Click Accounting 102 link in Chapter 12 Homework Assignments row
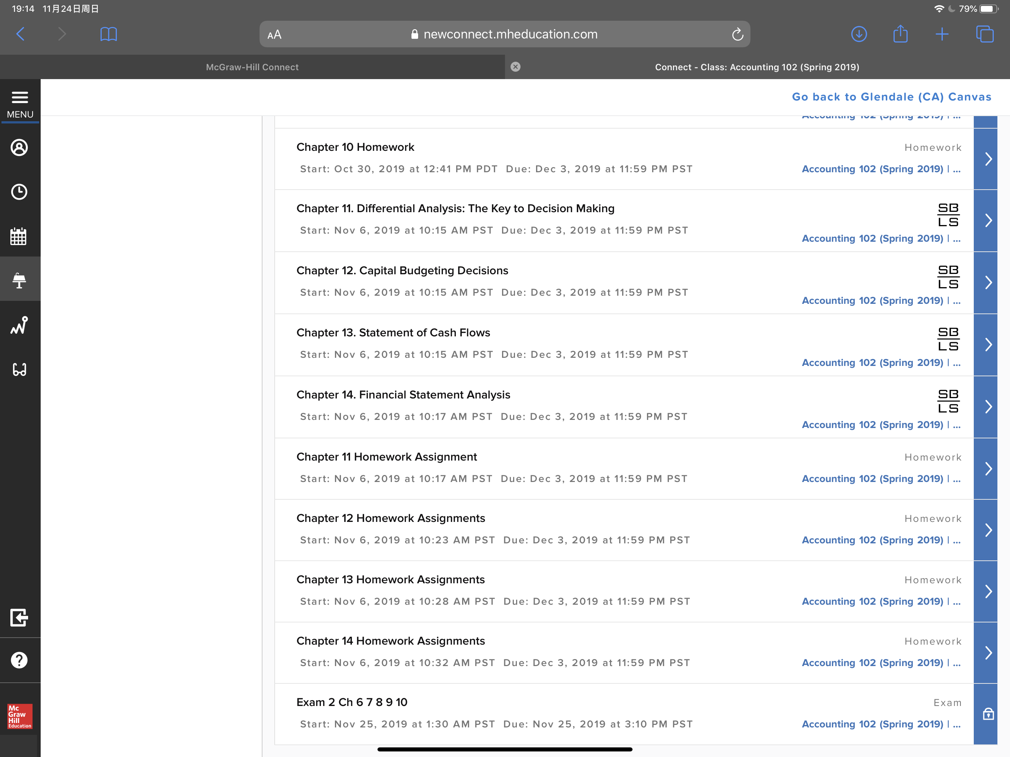 881,540
